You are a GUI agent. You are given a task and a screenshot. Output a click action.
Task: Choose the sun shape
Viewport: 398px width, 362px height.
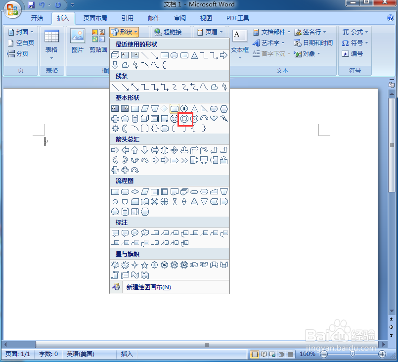115,129
